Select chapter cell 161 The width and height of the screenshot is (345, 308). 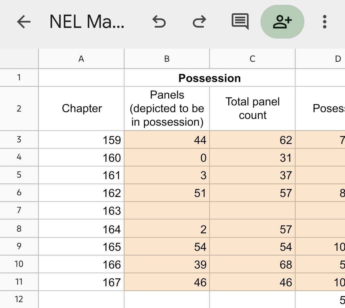(x=81, y=175)
